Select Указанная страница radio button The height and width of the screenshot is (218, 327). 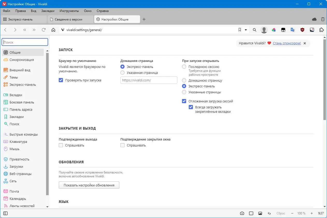(x=122, y=73)
